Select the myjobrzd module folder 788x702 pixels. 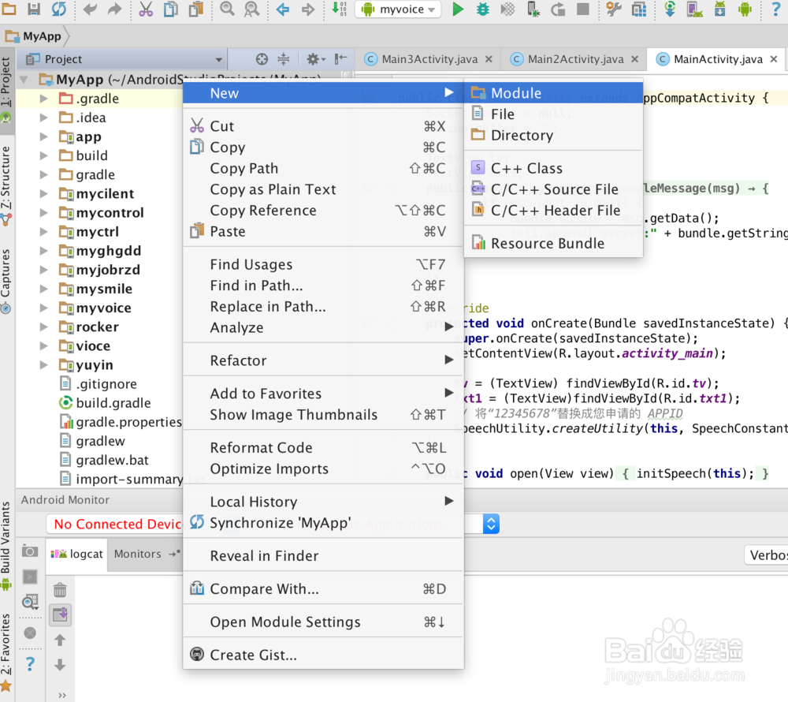pos(99,270)
